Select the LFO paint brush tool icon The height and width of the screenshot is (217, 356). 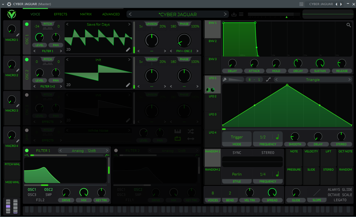tap(225, 79)
